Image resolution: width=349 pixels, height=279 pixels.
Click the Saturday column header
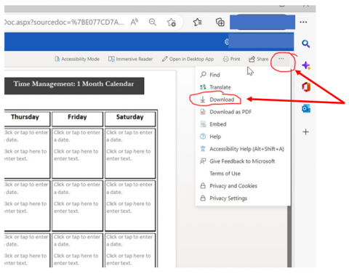click(130, 119)
